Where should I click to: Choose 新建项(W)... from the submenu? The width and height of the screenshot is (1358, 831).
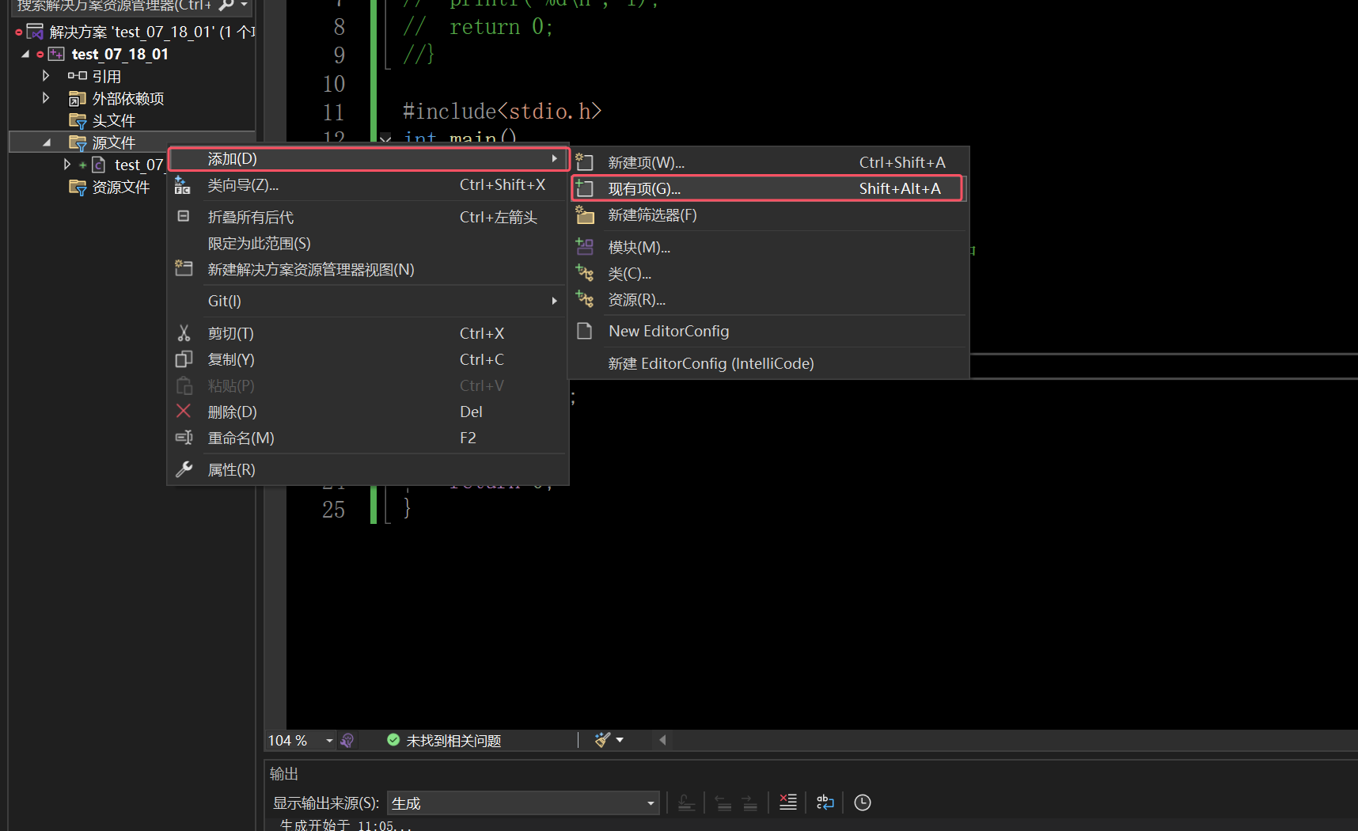click(769, 162)
